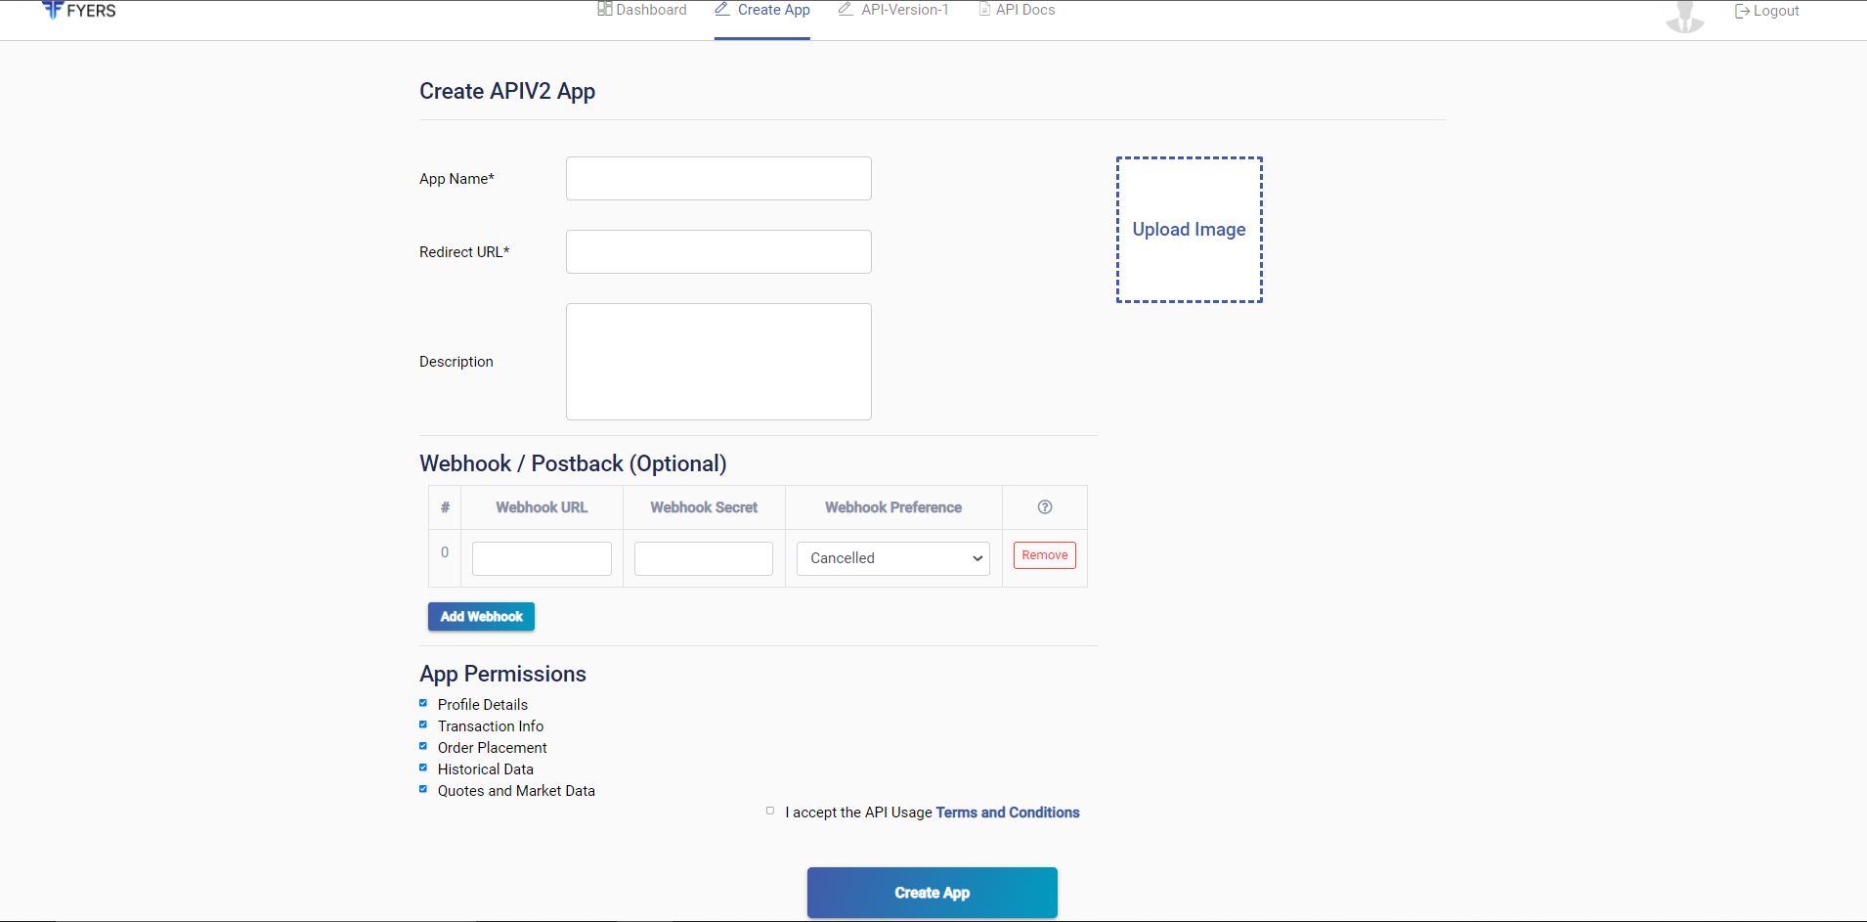Switch to the Create App tab
This screenshot has width=1867, height=922.
point(773,9)
